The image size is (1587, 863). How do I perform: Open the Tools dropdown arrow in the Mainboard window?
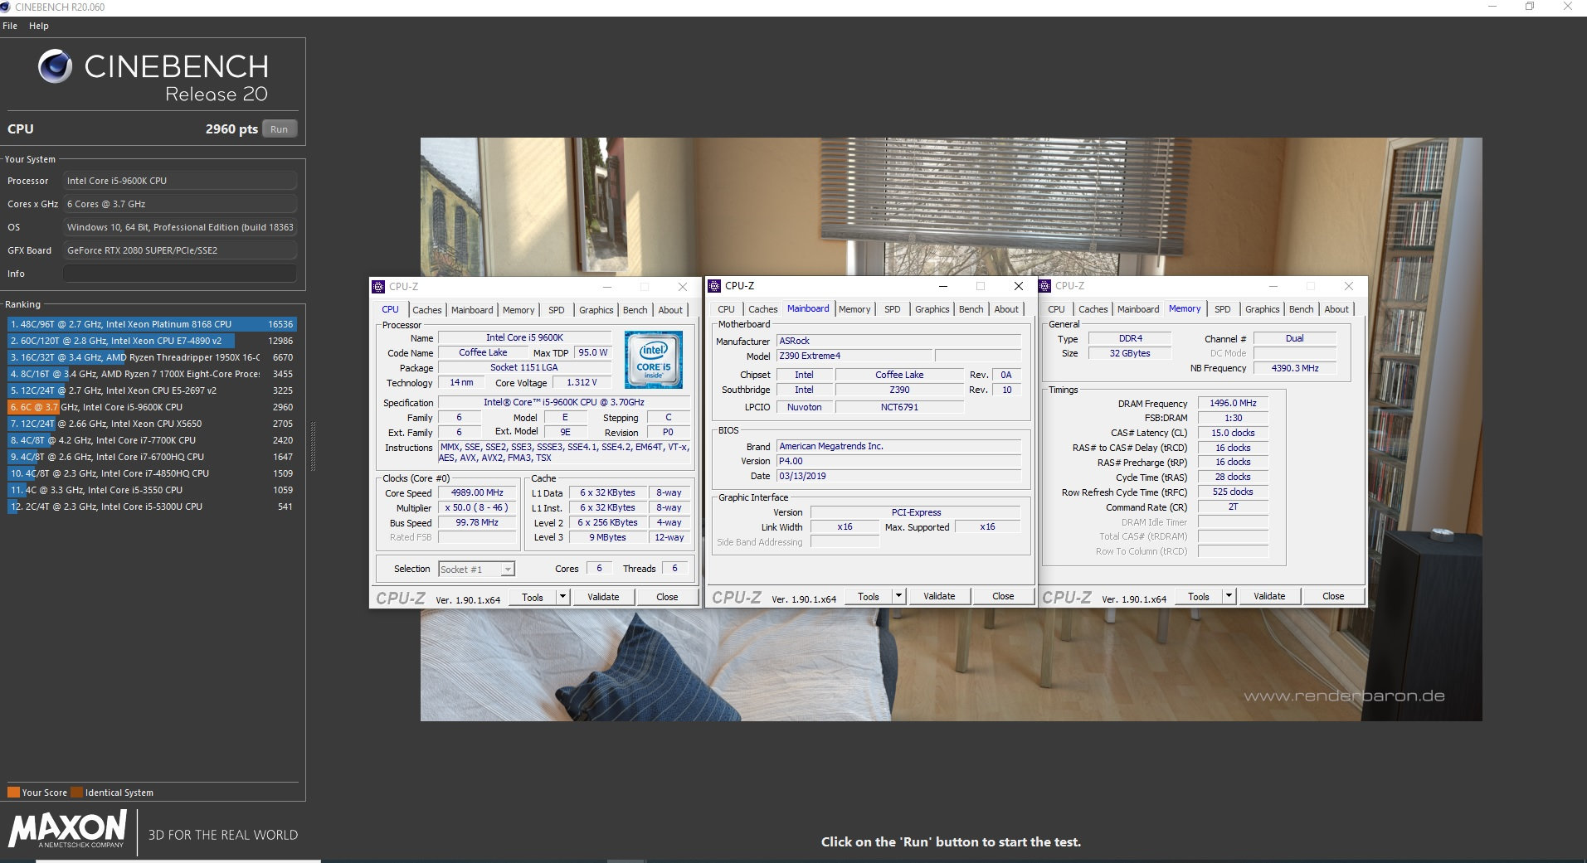point(898,596)
